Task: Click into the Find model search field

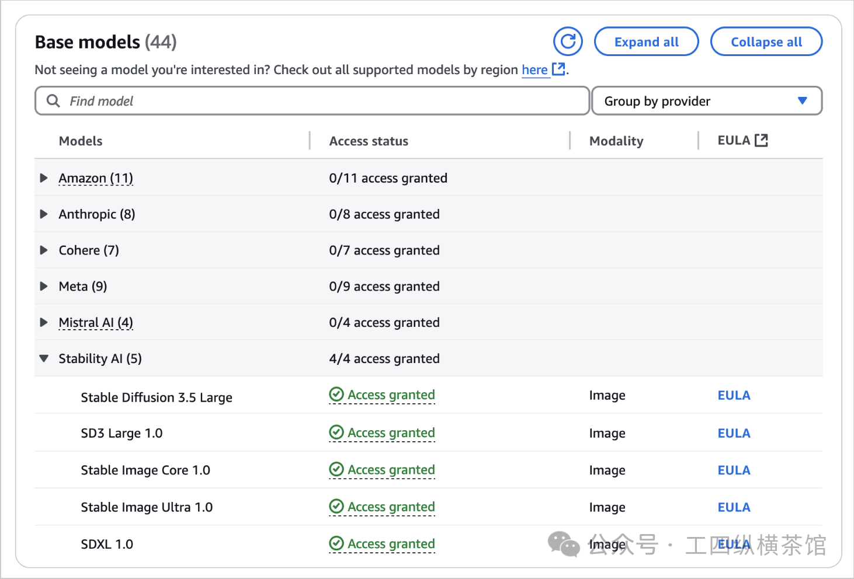Action: coord(321,101)
